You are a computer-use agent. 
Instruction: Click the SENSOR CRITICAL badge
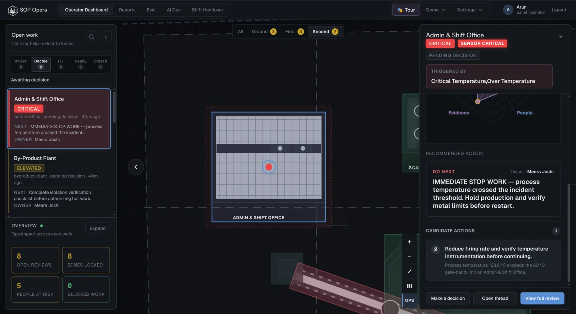coord(482,43)
